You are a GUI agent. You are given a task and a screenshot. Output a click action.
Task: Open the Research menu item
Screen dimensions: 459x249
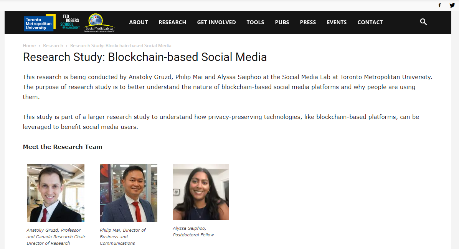tap(172, 22)
